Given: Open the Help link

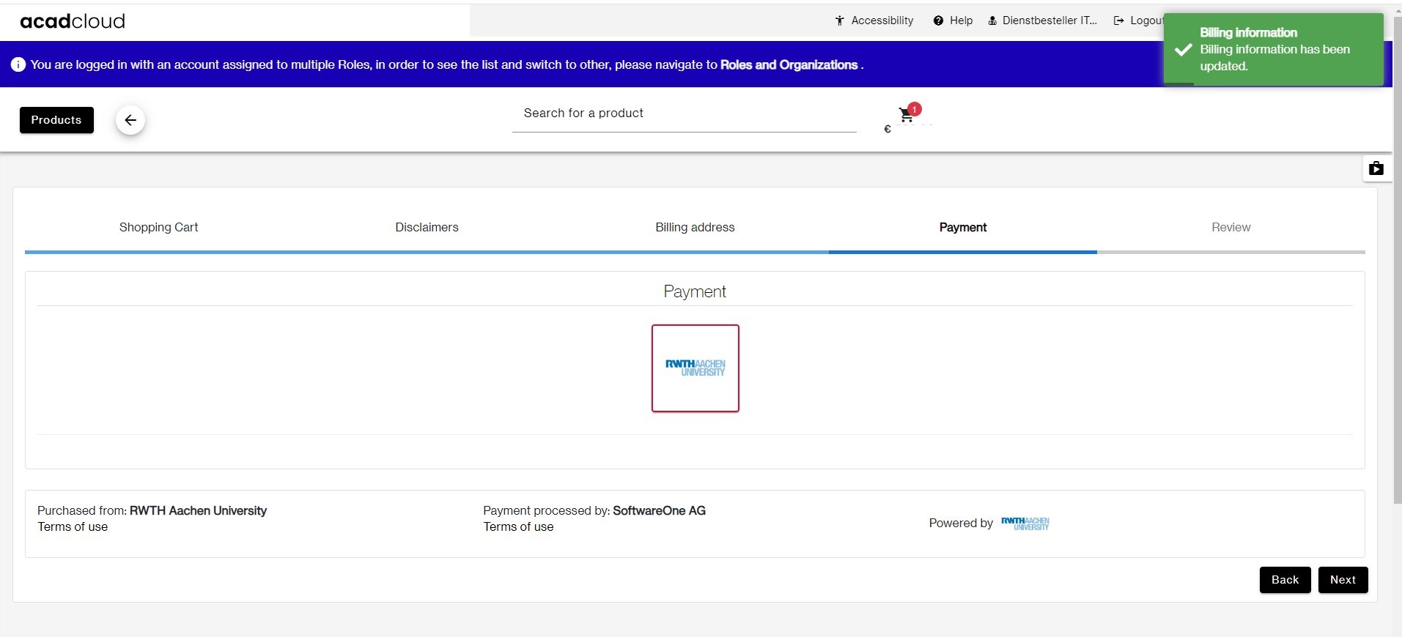Looking at the screenshot, I should tap(953, 21).
